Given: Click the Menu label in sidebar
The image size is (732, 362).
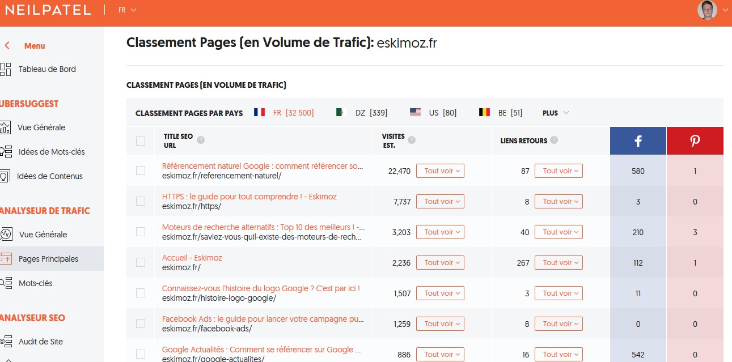Looking at the screenshot, I should 35,46.
